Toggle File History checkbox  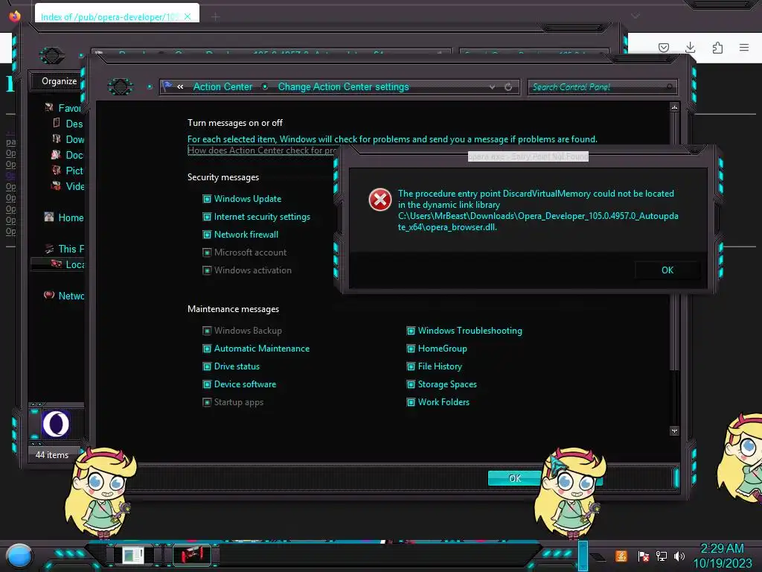click(411, 366)
